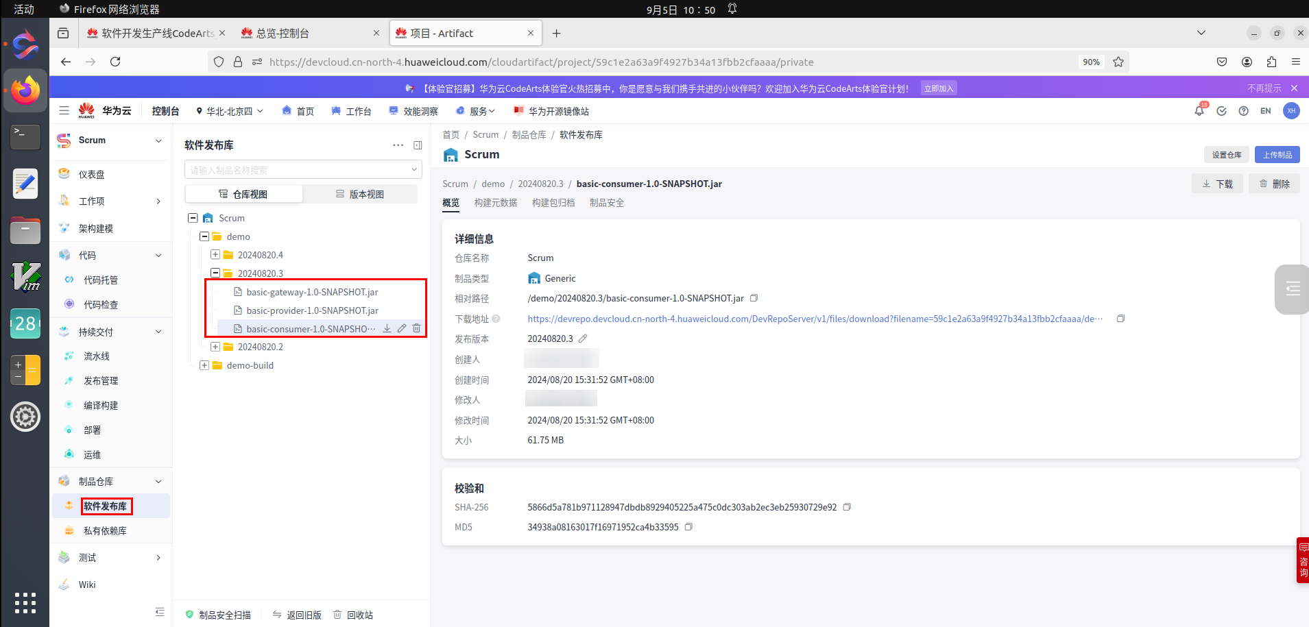The height and width of the screenshot is (627, 1309).
Task: Copy the MD5 checksum
Action: (x=688, y=527)
